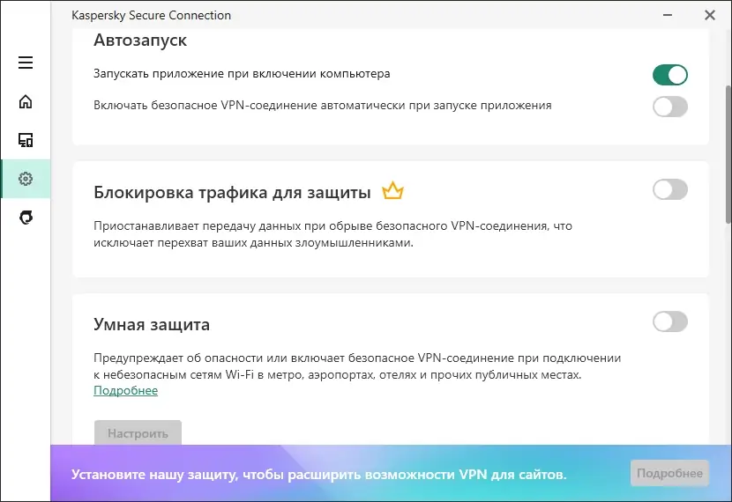Click the vertical scrollbar thumb
732x502 pixels.
click(728, 154)
